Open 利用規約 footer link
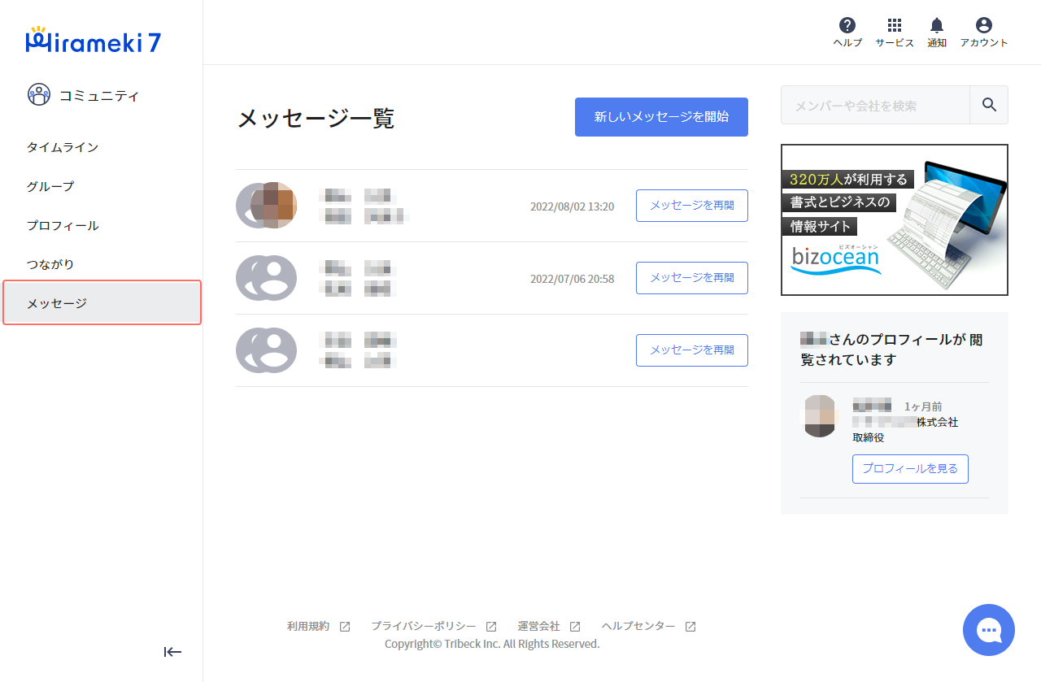The width and height of the screenshot is (1041, 682). (308, 627)
